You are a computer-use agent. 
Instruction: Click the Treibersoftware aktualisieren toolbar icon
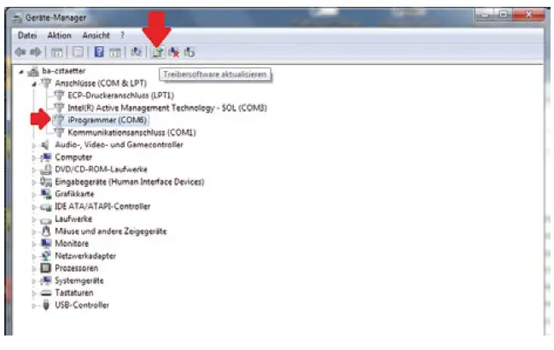(158, 52)
